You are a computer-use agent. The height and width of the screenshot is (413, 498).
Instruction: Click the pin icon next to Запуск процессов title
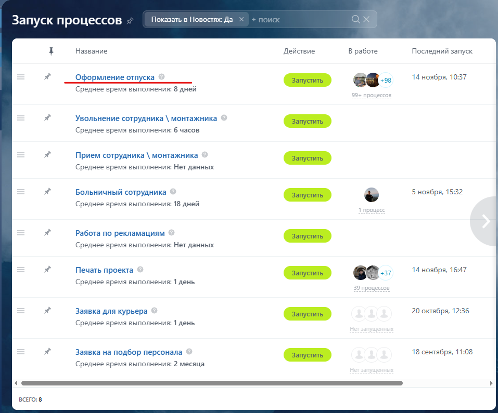[130, 21]
